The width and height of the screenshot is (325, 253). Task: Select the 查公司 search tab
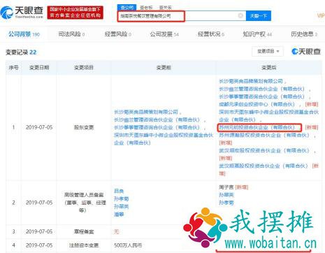(127, 8)
